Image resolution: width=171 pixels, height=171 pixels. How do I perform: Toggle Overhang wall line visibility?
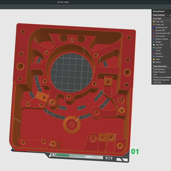(161, 28)
